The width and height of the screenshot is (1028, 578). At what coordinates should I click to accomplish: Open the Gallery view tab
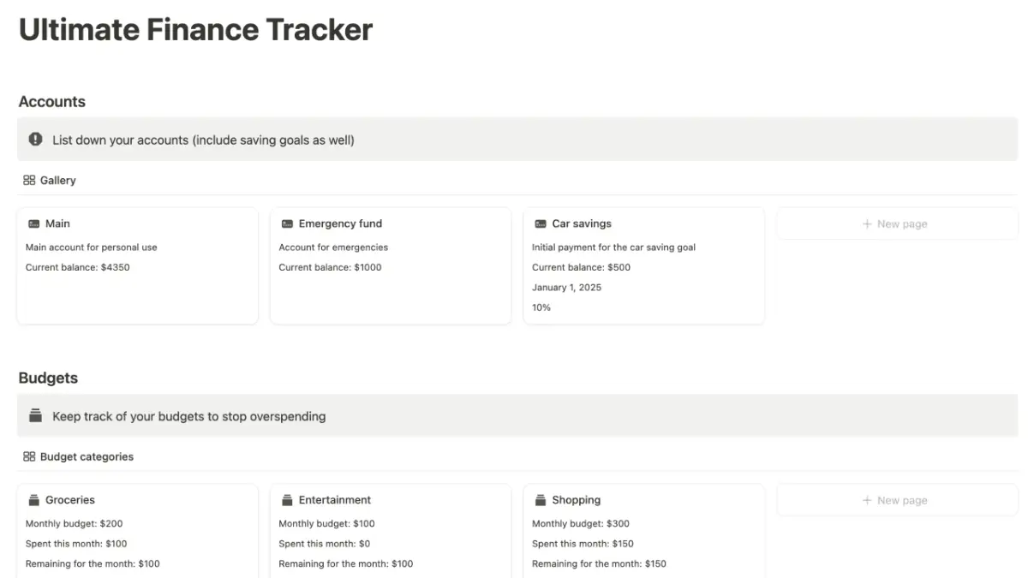pos(57,180)
